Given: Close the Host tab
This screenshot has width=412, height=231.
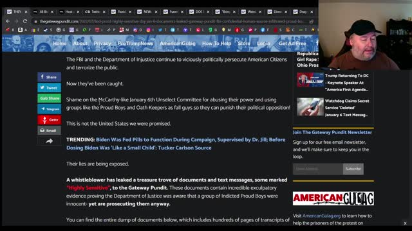Looking at the screenshot, I should [78, 12].
